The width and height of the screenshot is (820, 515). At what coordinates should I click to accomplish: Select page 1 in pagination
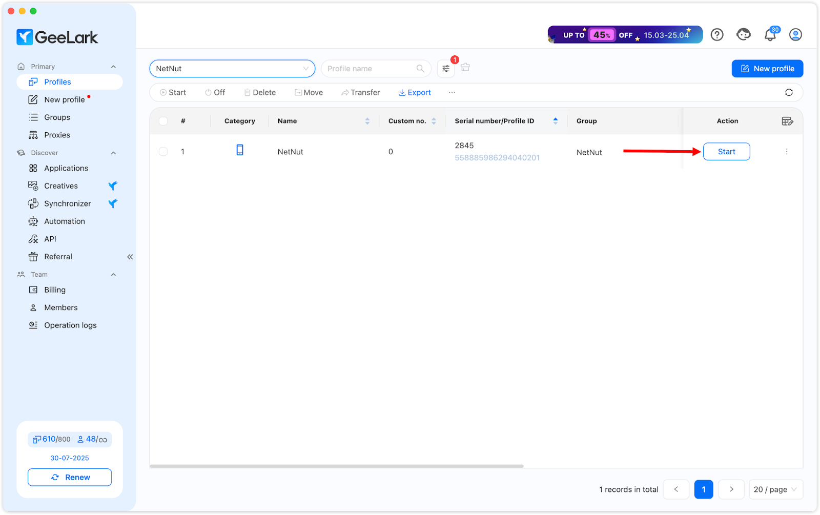coord(704,489)
